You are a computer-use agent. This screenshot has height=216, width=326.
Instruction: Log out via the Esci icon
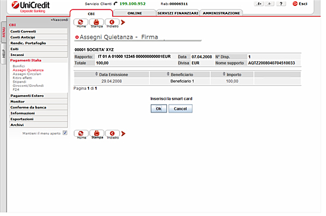click(x=300, y=4)
